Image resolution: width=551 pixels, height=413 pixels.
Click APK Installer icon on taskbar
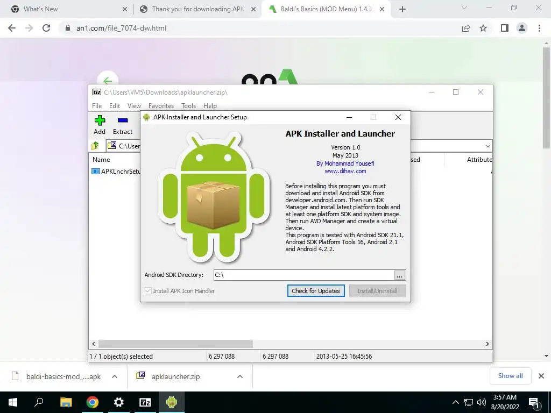tap(172, 402)
